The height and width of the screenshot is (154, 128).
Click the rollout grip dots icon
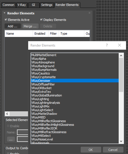tap(89, 13)
